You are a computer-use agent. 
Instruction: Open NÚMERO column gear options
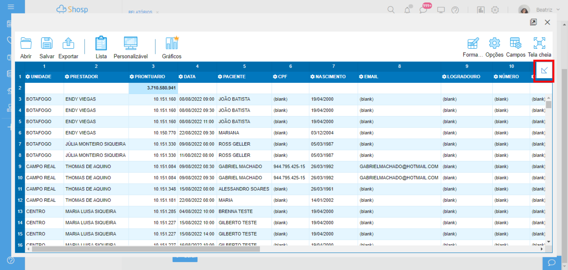coord(496,77)
